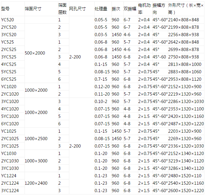Click the 型号 column header
The height and width of the screenshot is (196, 206).
[6, 9]
